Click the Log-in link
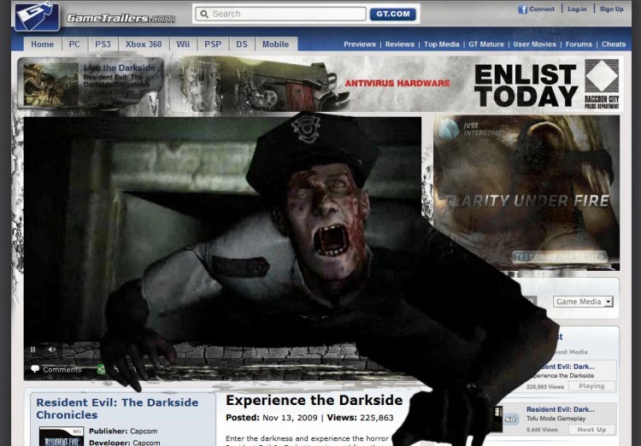Screen dimensions: 641x446 coord(577,9)
